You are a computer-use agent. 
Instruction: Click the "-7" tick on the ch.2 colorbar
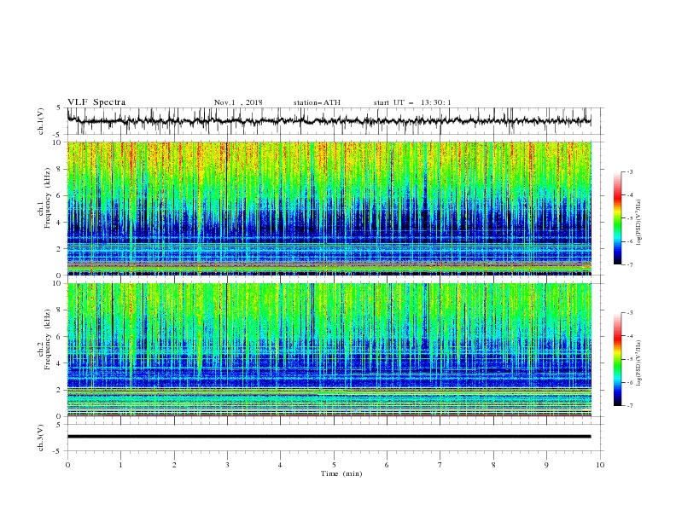[629, 406]
